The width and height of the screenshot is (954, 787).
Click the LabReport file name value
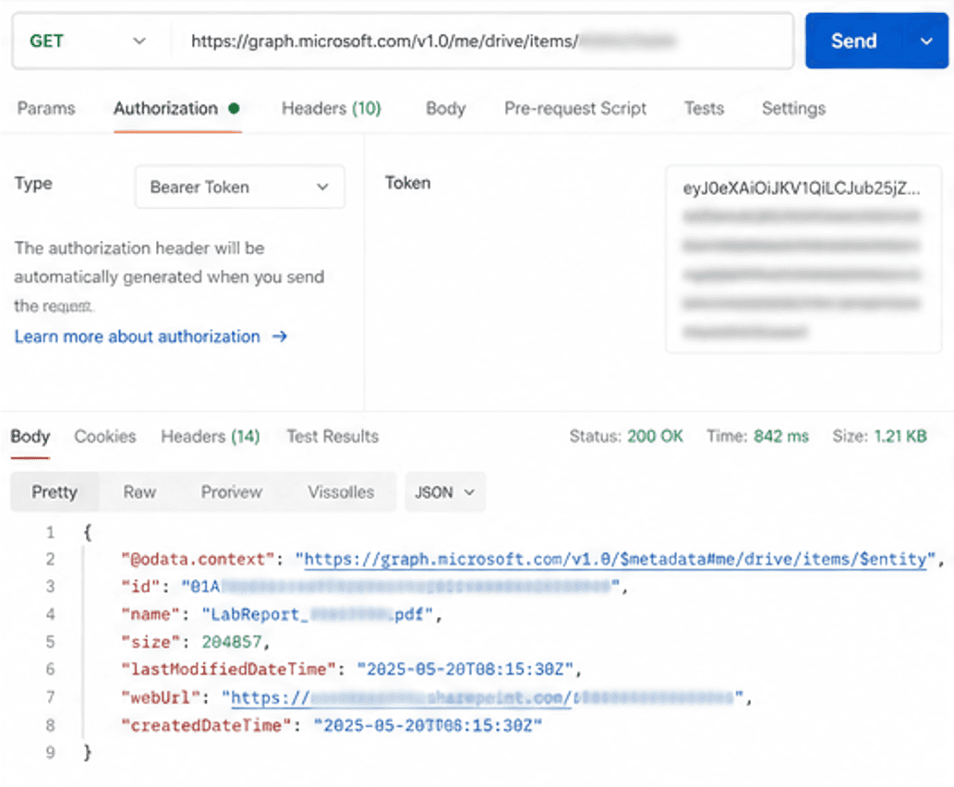coord(317,615)
